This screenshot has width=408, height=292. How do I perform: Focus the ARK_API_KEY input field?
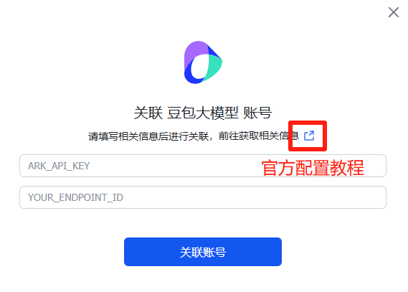pos(203,166)
